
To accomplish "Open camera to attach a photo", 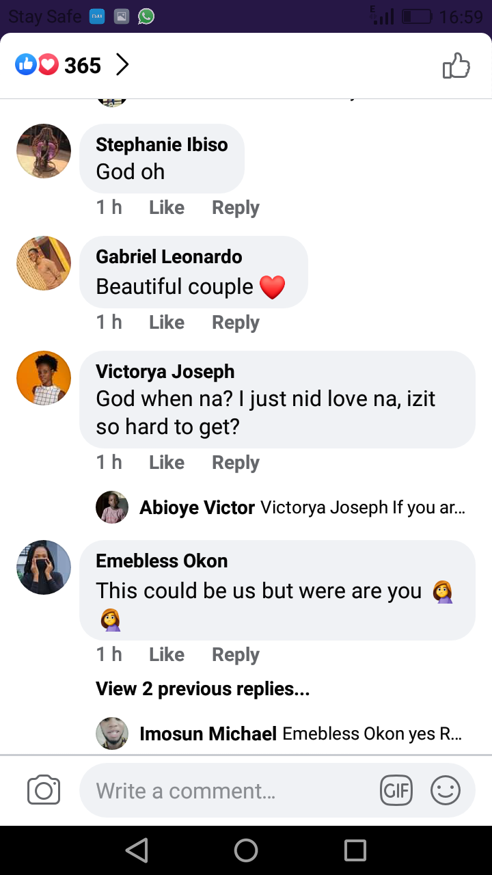I will coord(44,790).
